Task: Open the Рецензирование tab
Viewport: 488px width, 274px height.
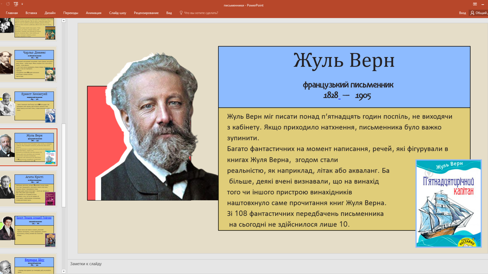Action: (x=146, y=13)
